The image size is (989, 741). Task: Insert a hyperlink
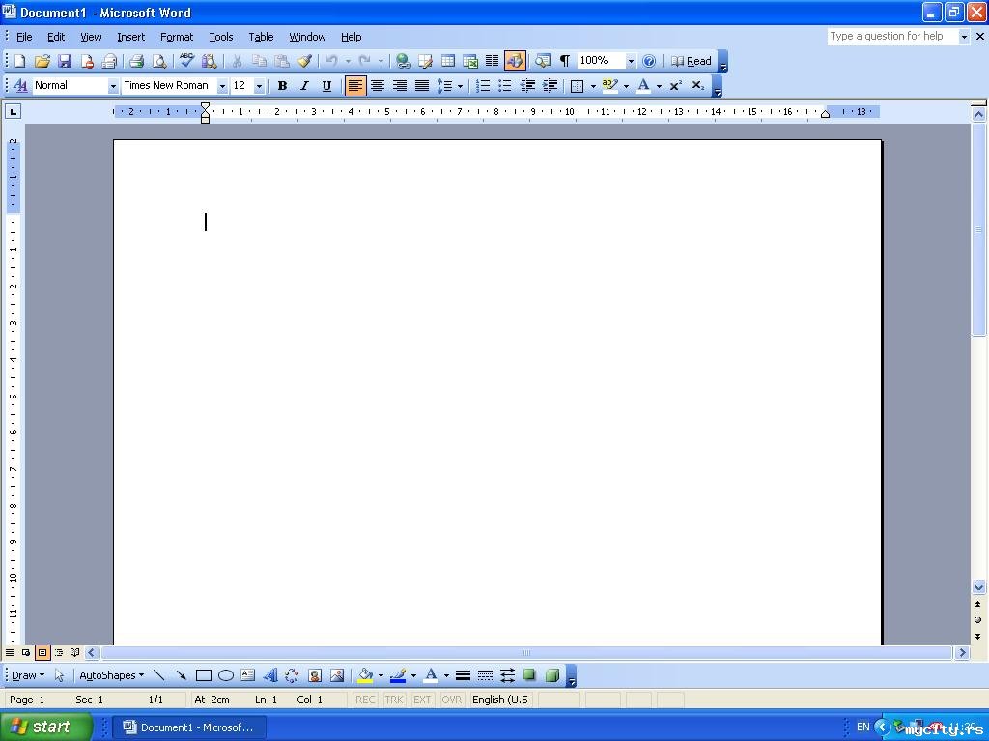coord(403,61)
